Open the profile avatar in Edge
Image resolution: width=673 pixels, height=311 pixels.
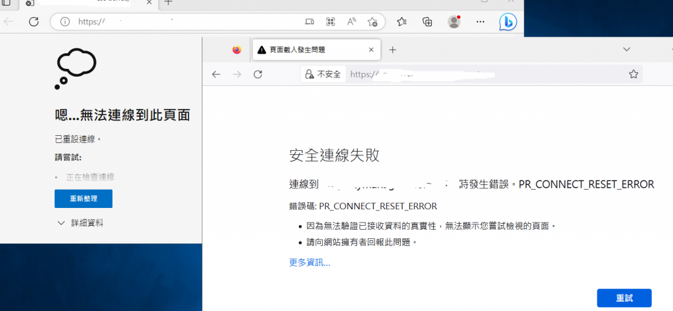pyautogui.click(x=453, y=22)
